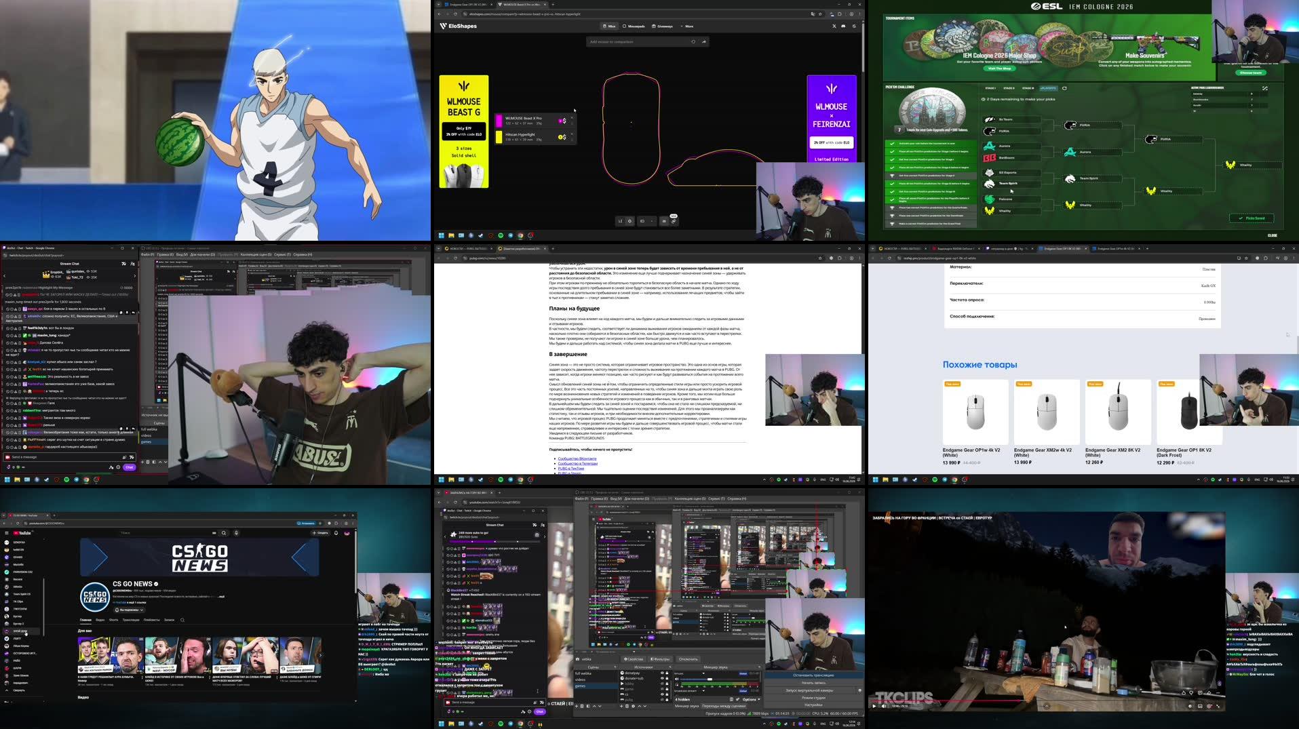Open Настройки in OBS controls

pos(813,705)
